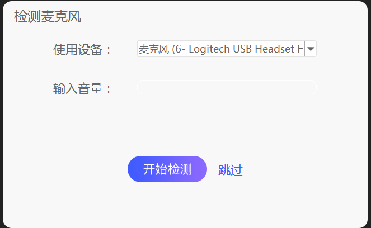Click the dropdown arrow beside Logitech USB Headset
The width and height of the screenshot is (371, 228).
(x=311, y=49)
